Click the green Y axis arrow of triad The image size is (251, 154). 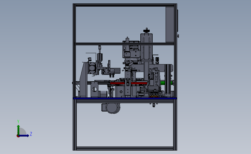tap(19, 130)
